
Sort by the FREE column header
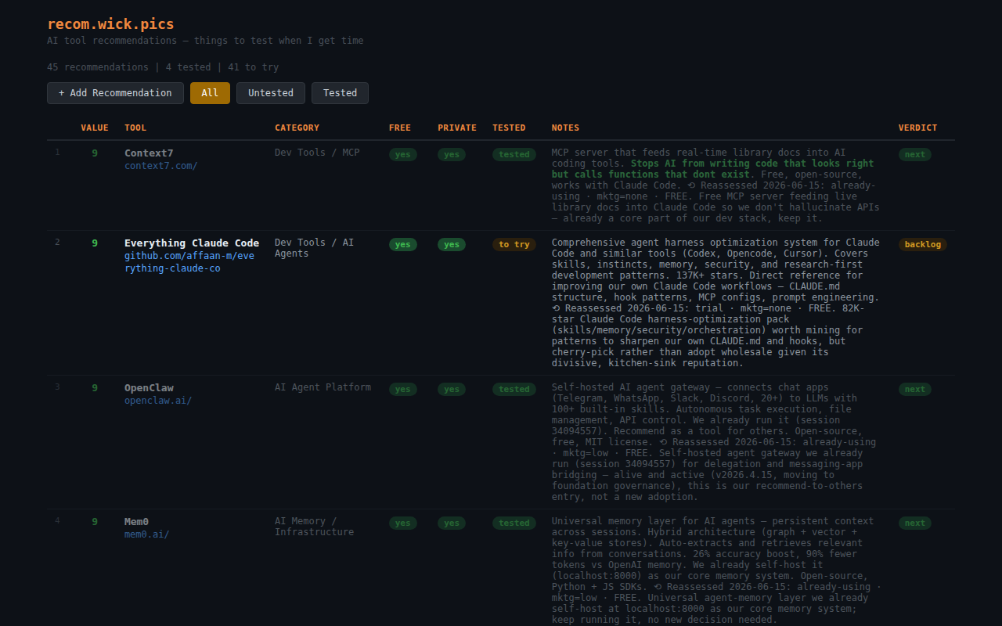(x=400, y=128)
